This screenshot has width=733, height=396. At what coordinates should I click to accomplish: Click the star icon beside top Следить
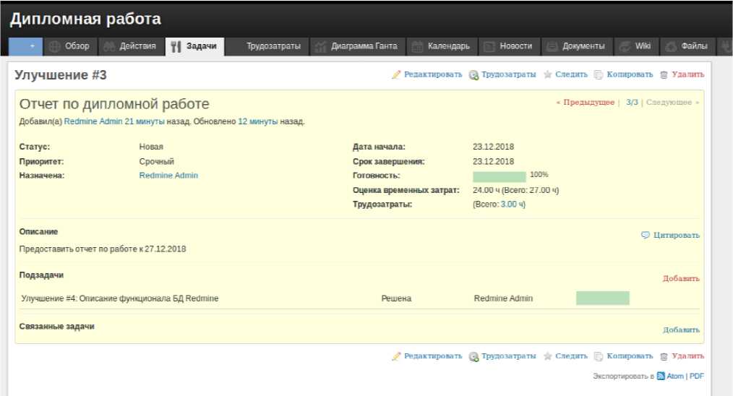(x=548, y=74)
